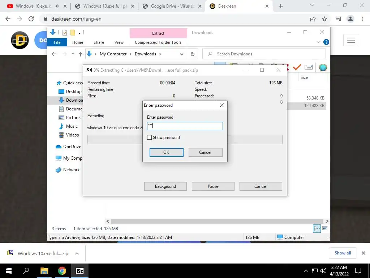Open the File tab in Explorer
Screen dimensions: 370x278
point(57,42)
